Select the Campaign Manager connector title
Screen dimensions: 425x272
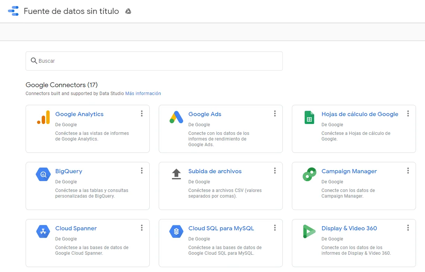[349, 171]
